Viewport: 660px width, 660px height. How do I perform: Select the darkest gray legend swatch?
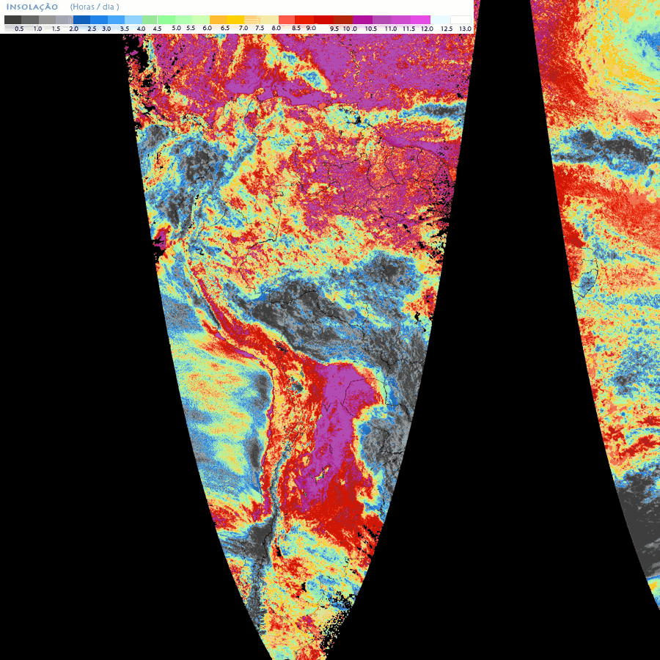tap(12, 20)
